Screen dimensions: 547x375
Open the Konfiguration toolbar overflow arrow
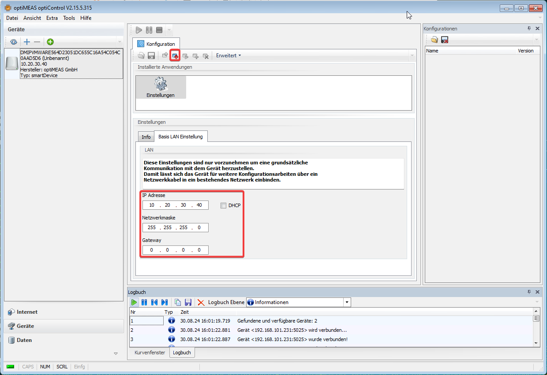coord(412,56)
